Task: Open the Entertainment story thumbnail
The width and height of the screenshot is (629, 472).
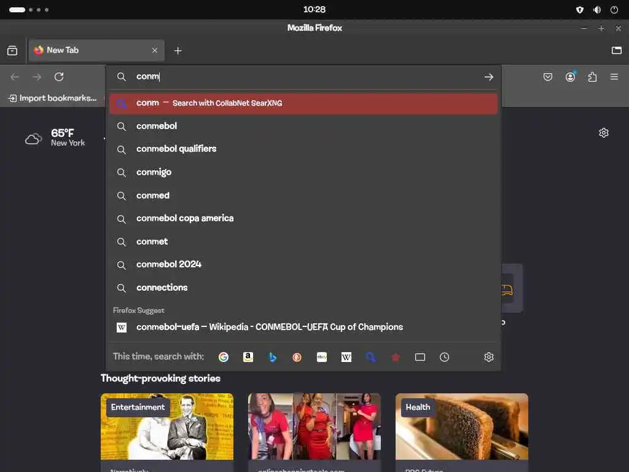Action: 167,427
